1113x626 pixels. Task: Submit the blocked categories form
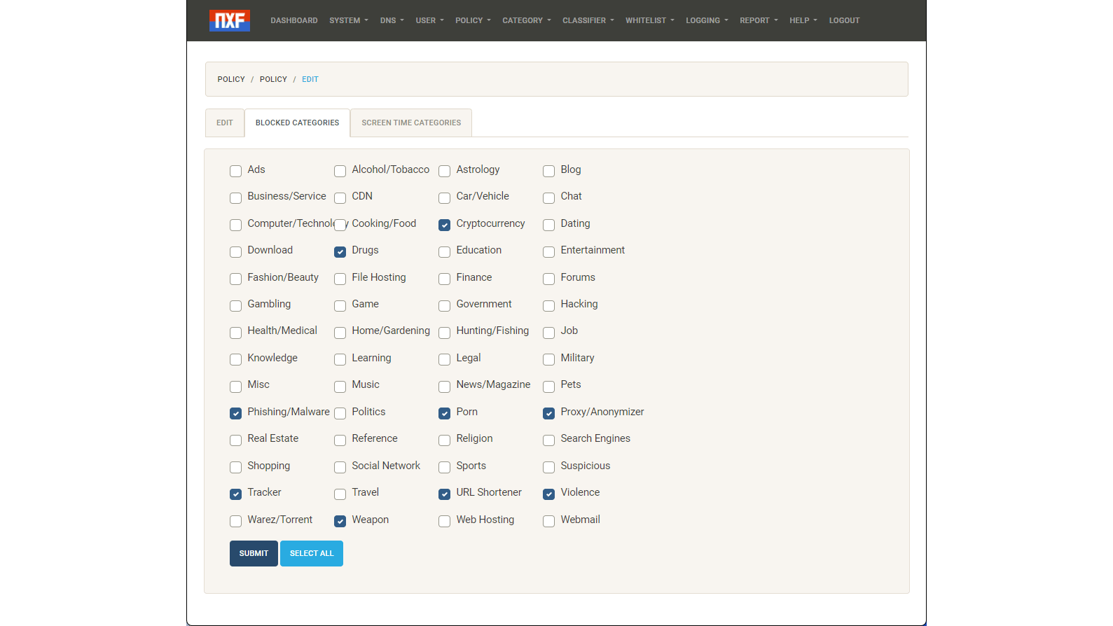coord(254,553)
